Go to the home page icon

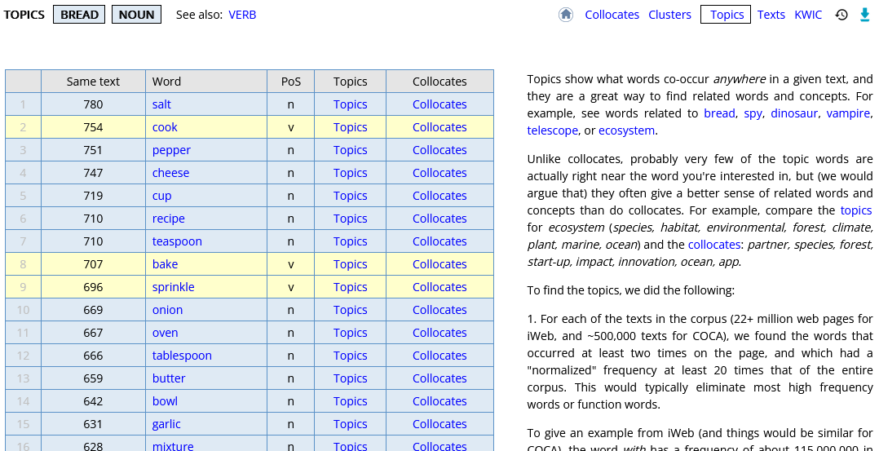(x=566, y=15)
